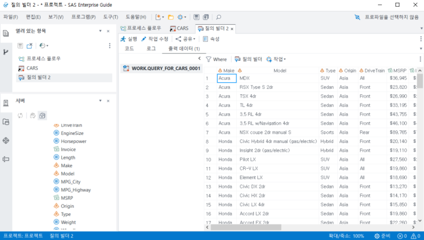
Task: Click the DriveTrain column header
Action: click(x=372, y=71)
